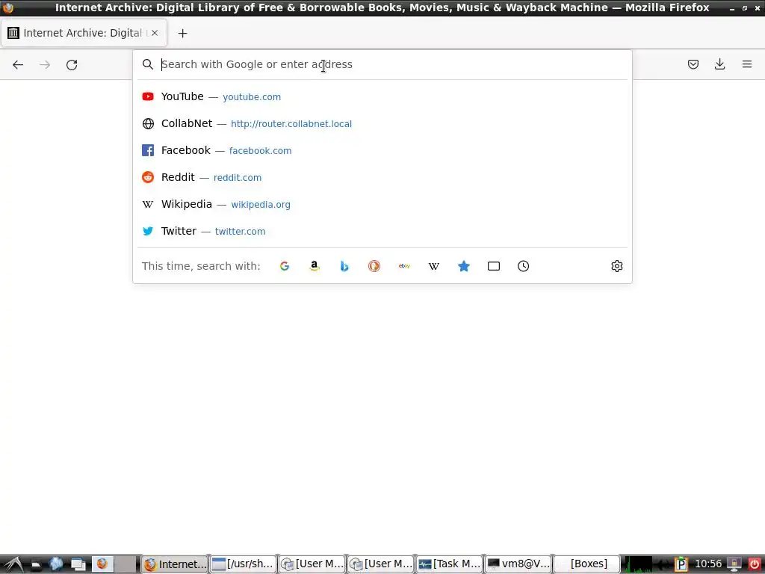The image size is (765, 574).
Task: Choose the Twitter suggestion
Action: tap(382, 231)
